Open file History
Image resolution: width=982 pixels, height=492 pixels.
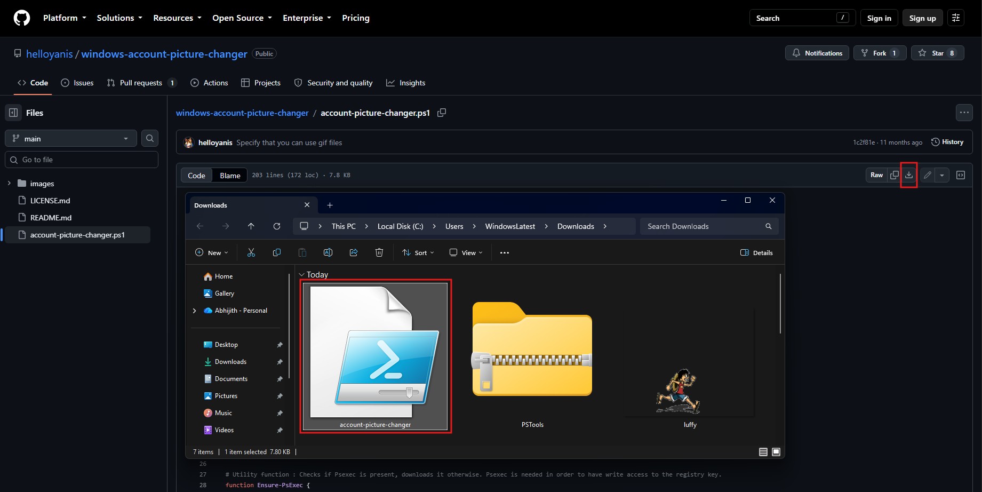[x=947, y=142]
